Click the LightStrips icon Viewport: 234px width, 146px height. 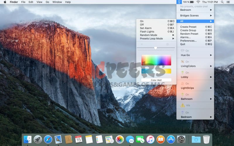tap(182, 84)
